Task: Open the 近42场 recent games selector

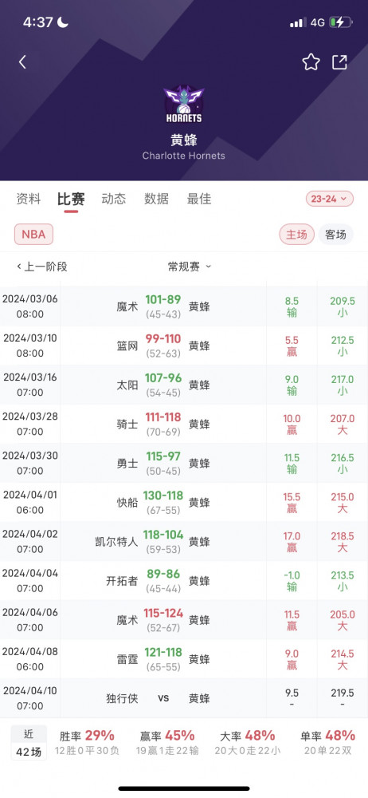Action: tap(29, 743)
